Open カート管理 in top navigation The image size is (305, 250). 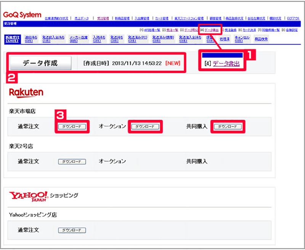click(x=162, y=18)
